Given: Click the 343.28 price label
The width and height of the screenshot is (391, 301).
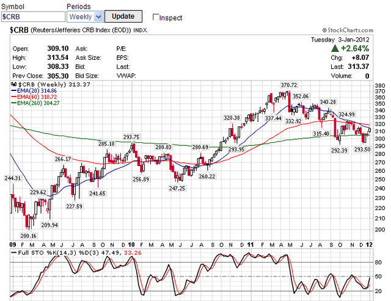Looking at the screenshot, I should [x=328, y=102].
